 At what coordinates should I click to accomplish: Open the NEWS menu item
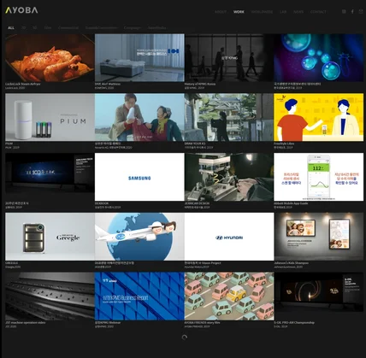click(x=298, y=12)
